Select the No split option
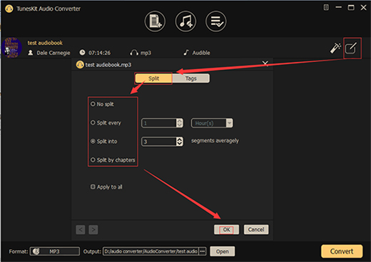This screenshot has height=262, width=371. 102,104
